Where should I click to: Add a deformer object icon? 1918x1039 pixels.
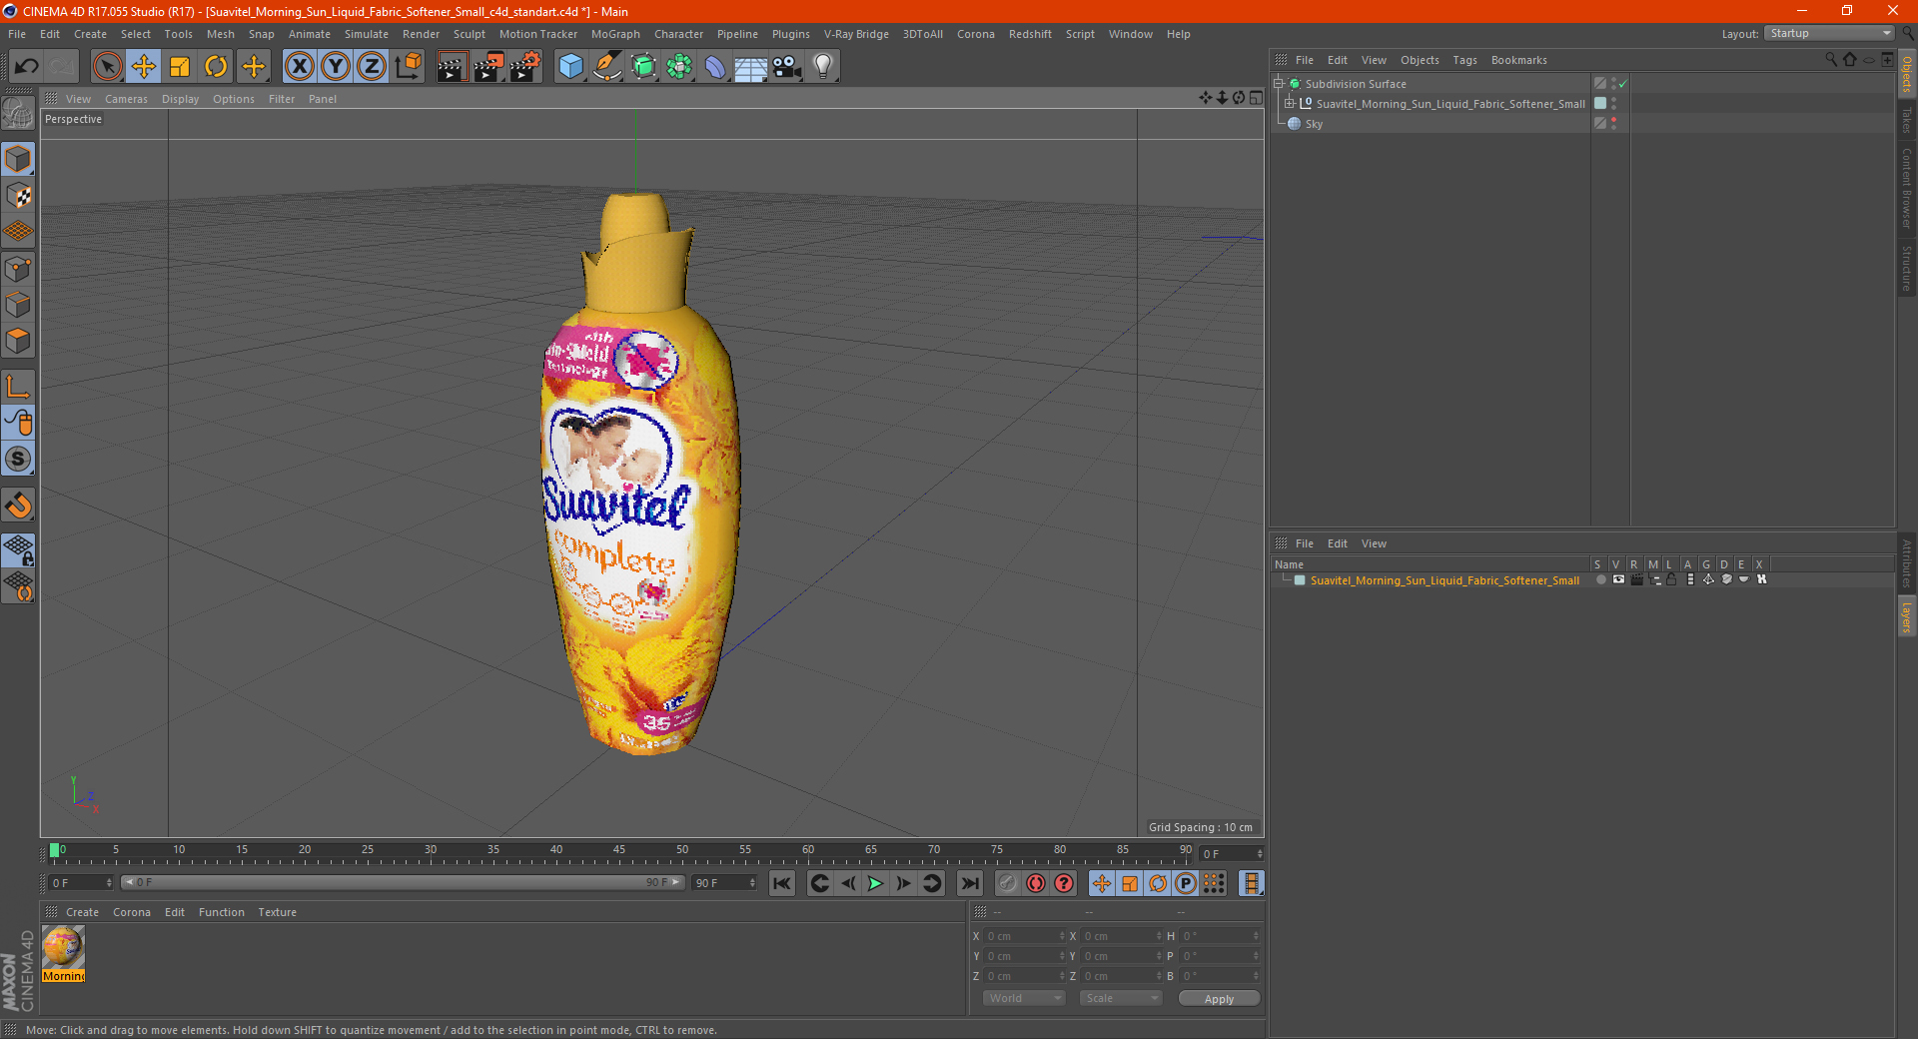point(716,67)
